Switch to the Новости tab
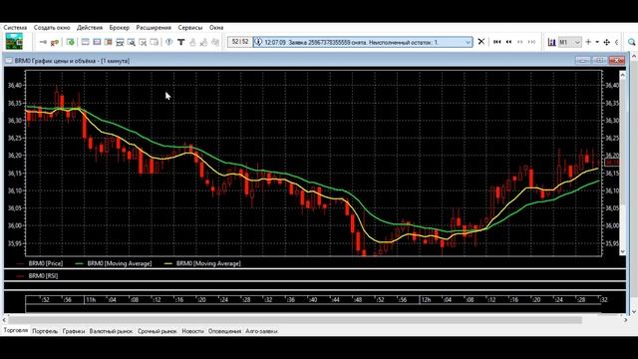 192,331
